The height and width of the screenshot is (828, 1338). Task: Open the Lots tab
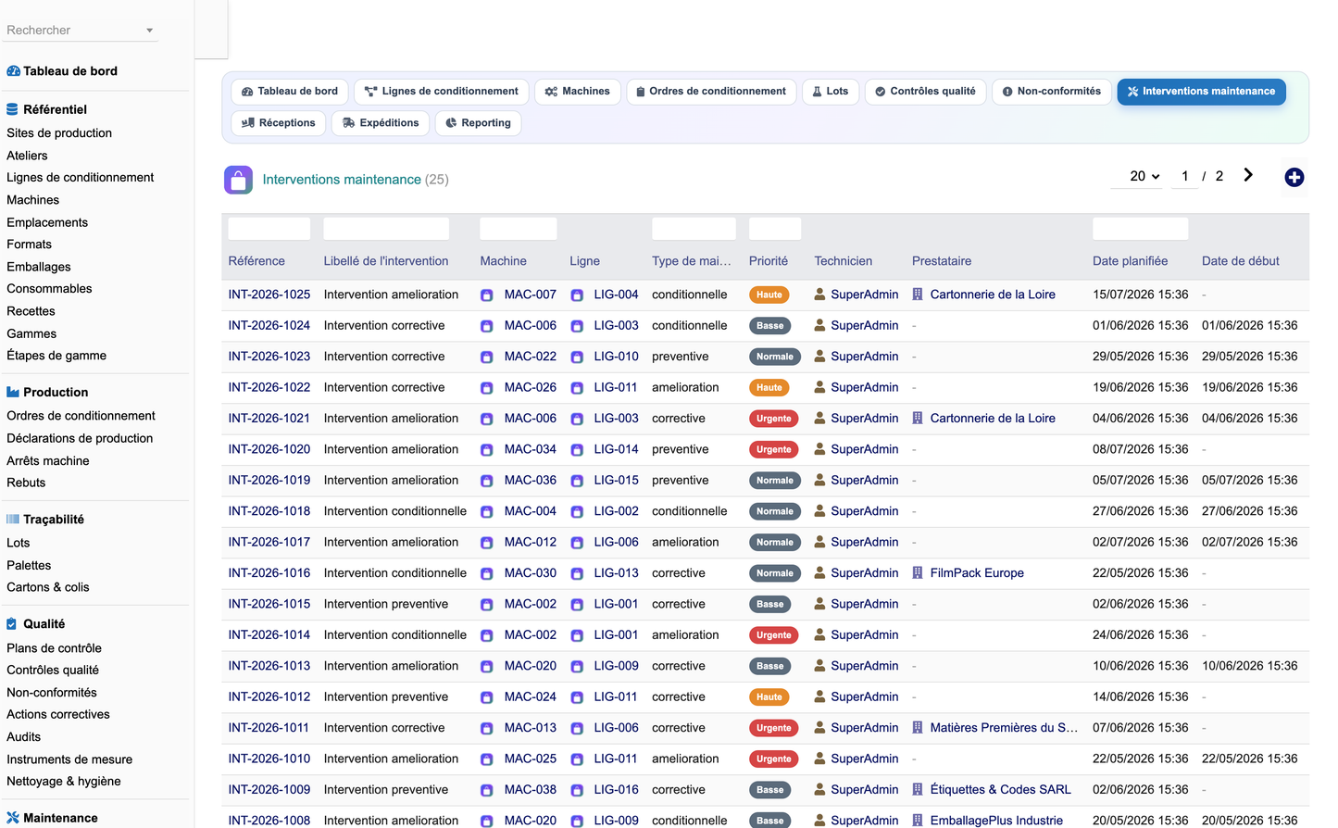(x=831, y=92)
